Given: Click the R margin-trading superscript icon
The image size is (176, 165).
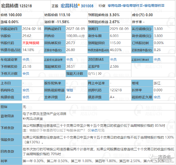Looking at the screenshot, I should pos(79,5).
